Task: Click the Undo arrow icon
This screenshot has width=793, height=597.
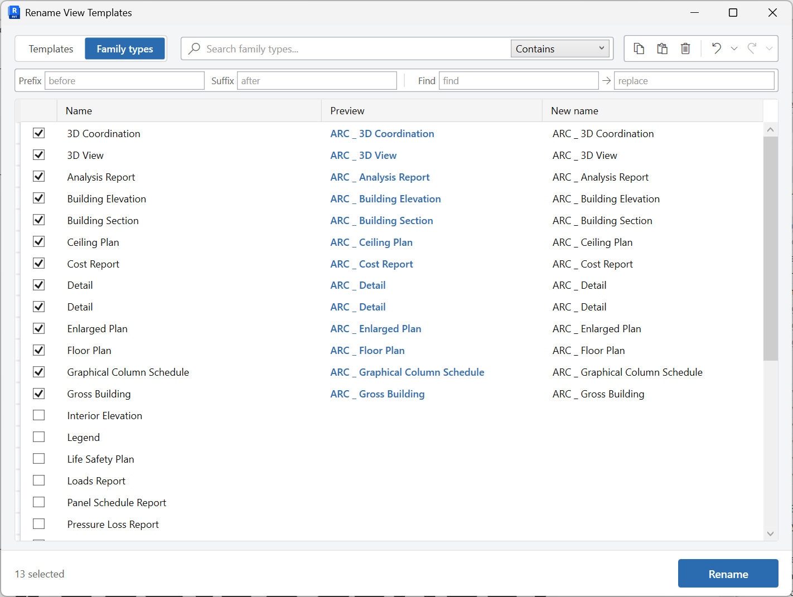Action: tap(717, 48)
